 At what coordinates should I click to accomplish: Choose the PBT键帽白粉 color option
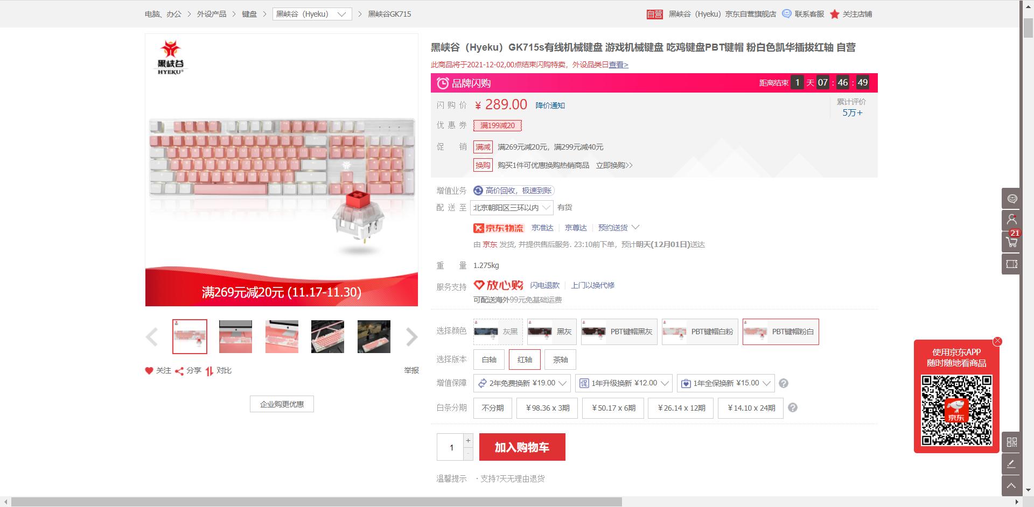(x=700, y=332)
